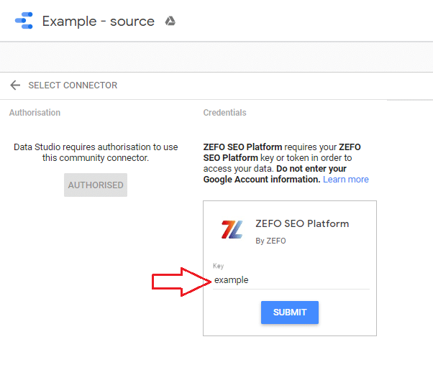Click the 'By ZEFO' author text
This screenshot has width=433, height=375.
click(x=270, y=241)
